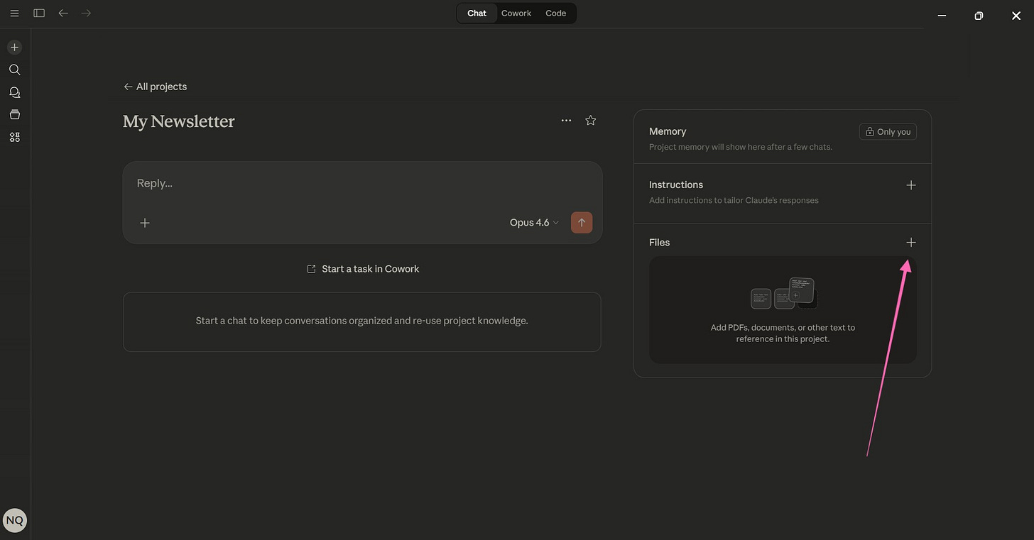Focus the Reply text field
Image resolution: width=1034 pixels, height=540 pixels.
pyautogui.click(x=362, y=184)
